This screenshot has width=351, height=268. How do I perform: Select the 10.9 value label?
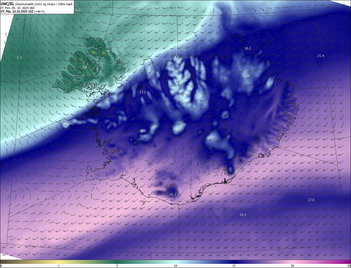(x=142, y=131)
